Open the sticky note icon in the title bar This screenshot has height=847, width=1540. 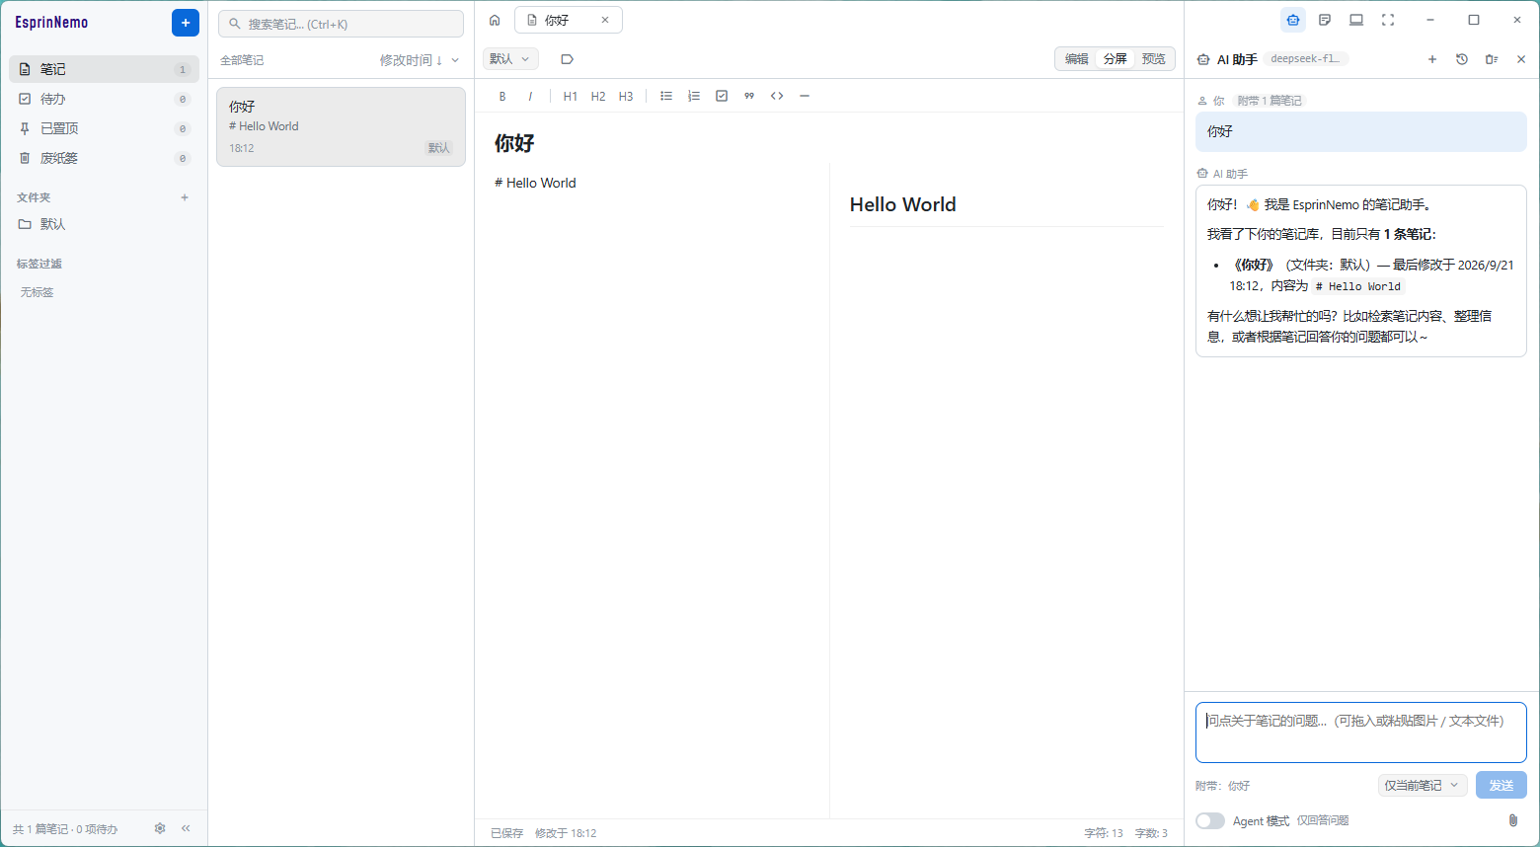click(x=1325, y=20)
